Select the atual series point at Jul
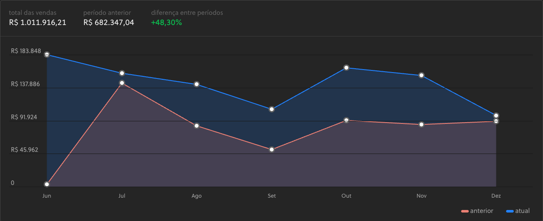 (122, 73)
